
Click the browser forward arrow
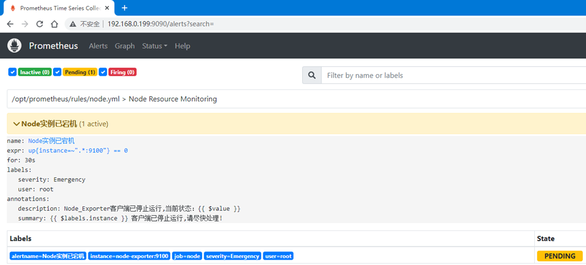(x=25, y=24)
